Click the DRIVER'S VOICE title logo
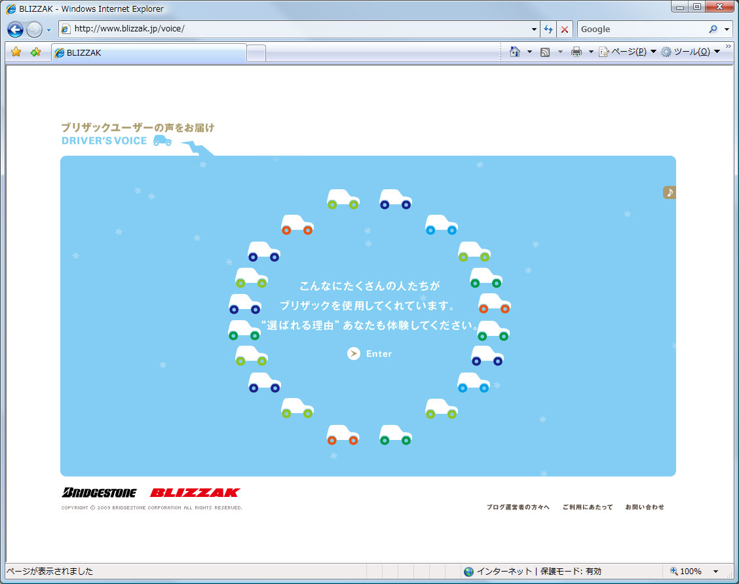The image size is (739, 584). [x=104, y=141]
